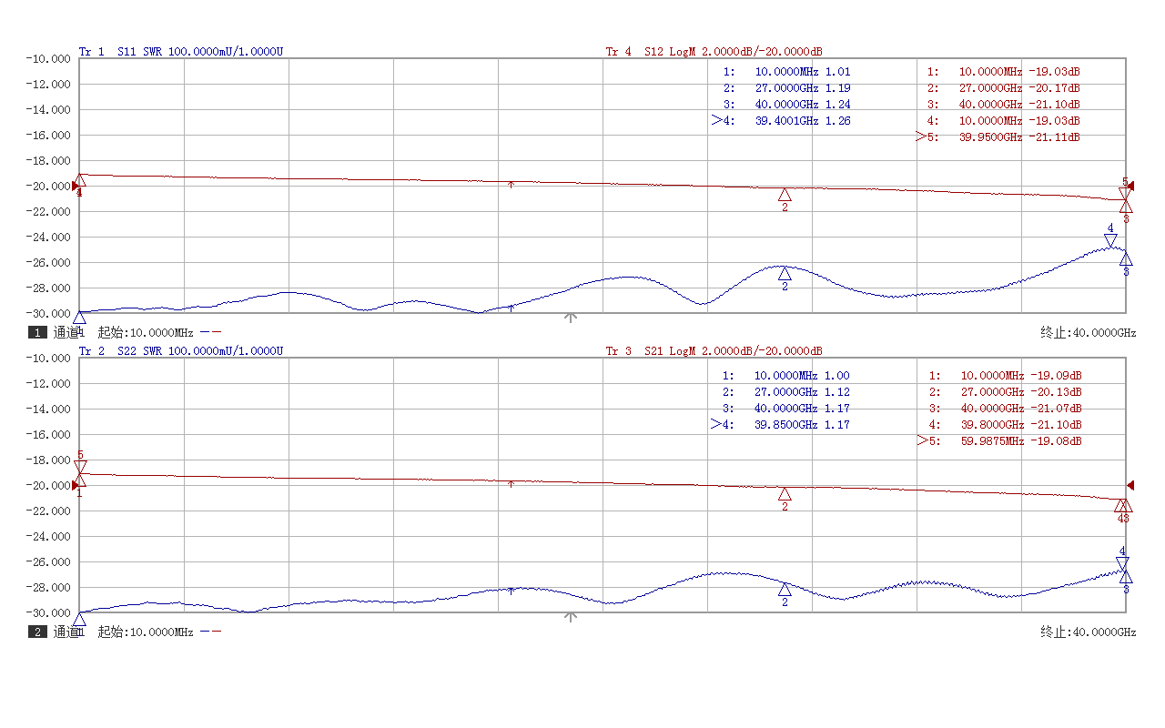The image size is (1165, 728).
Task: Select blue marker 3 on S11 trace
Action: pos(1126,259)
